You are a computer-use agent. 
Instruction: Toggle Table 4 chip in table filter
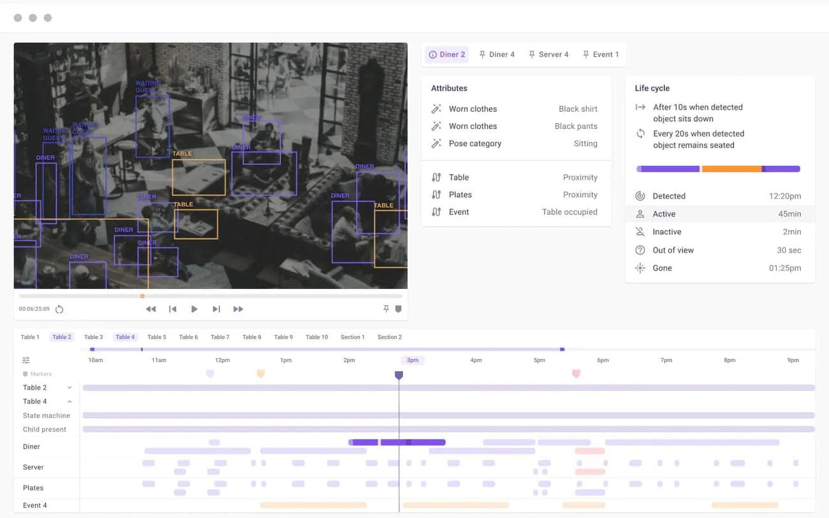[125, 337]
